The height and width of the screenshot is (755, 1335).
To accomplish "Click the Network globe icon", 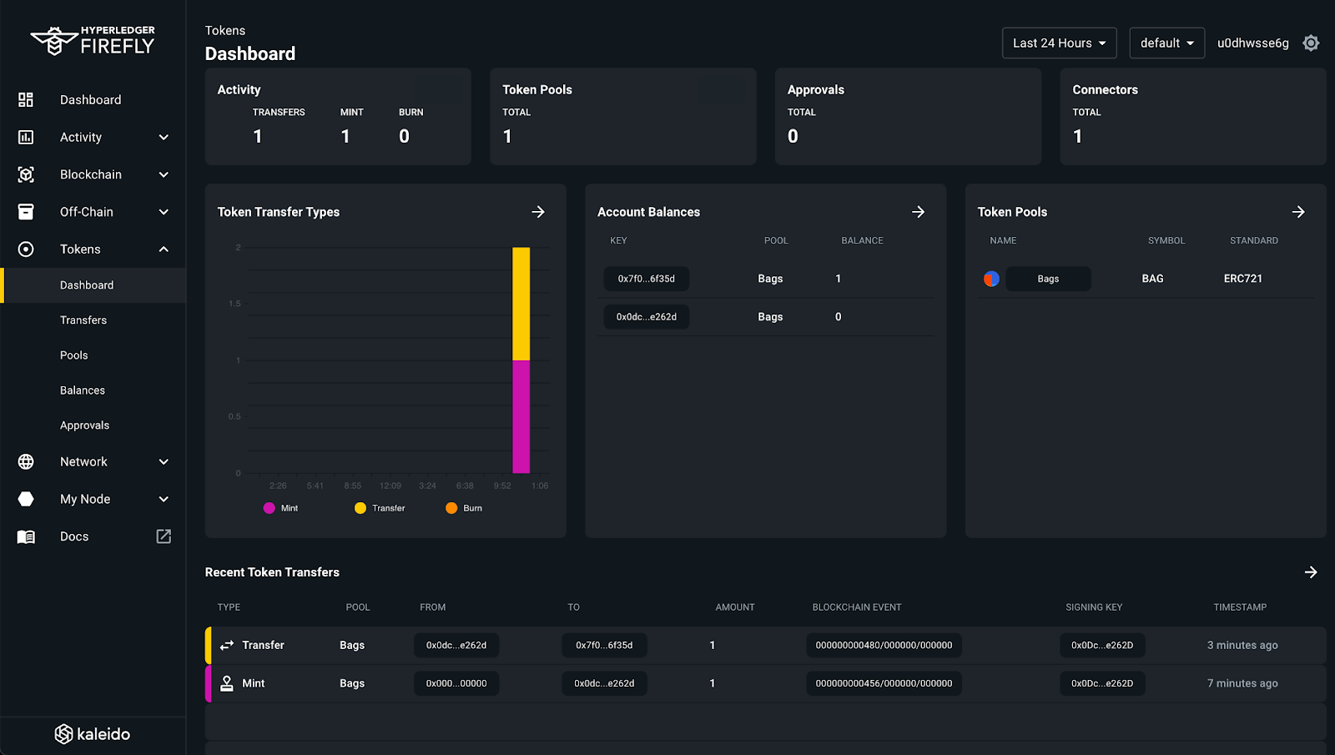I will (x=26, y=461).
